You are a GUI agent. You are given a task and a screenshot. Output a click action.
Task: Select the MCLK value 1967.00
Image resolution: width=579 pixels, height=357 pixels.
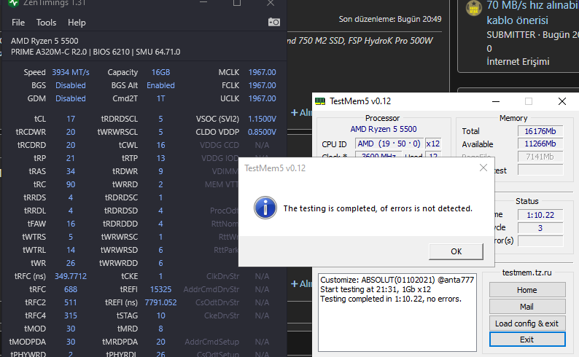262,72
